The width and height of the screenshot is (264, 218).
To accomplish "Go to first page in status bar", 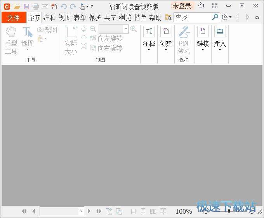I will pyautogui.click(x=24, y=211).
